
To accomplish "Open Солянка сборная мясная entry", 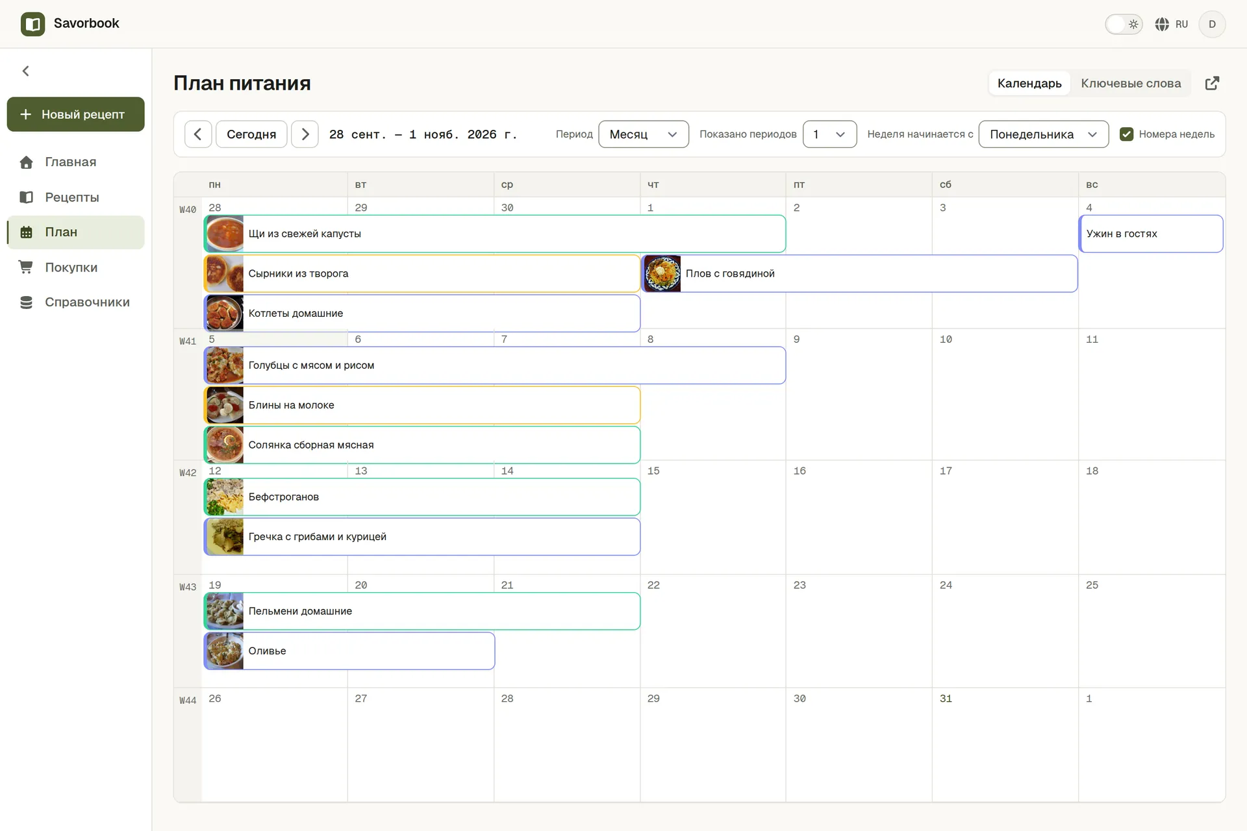I will 422,445.
